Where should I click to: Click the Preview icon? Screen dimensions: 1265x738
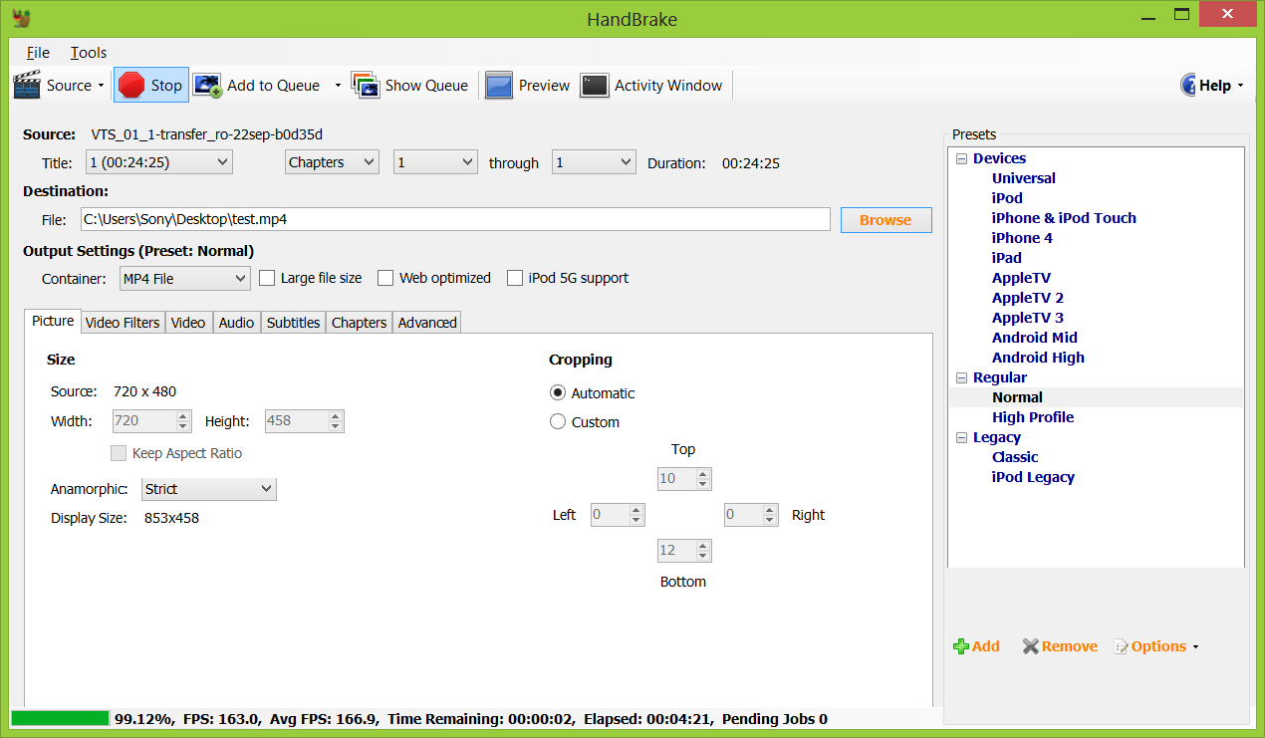pos(499,86)
